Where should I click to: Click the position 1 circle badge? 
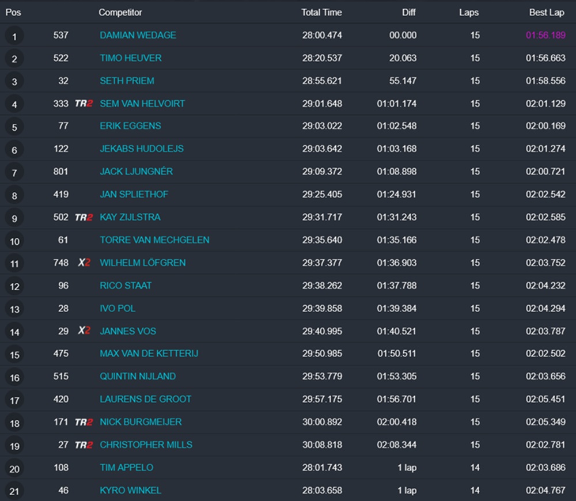pos(14,36)
